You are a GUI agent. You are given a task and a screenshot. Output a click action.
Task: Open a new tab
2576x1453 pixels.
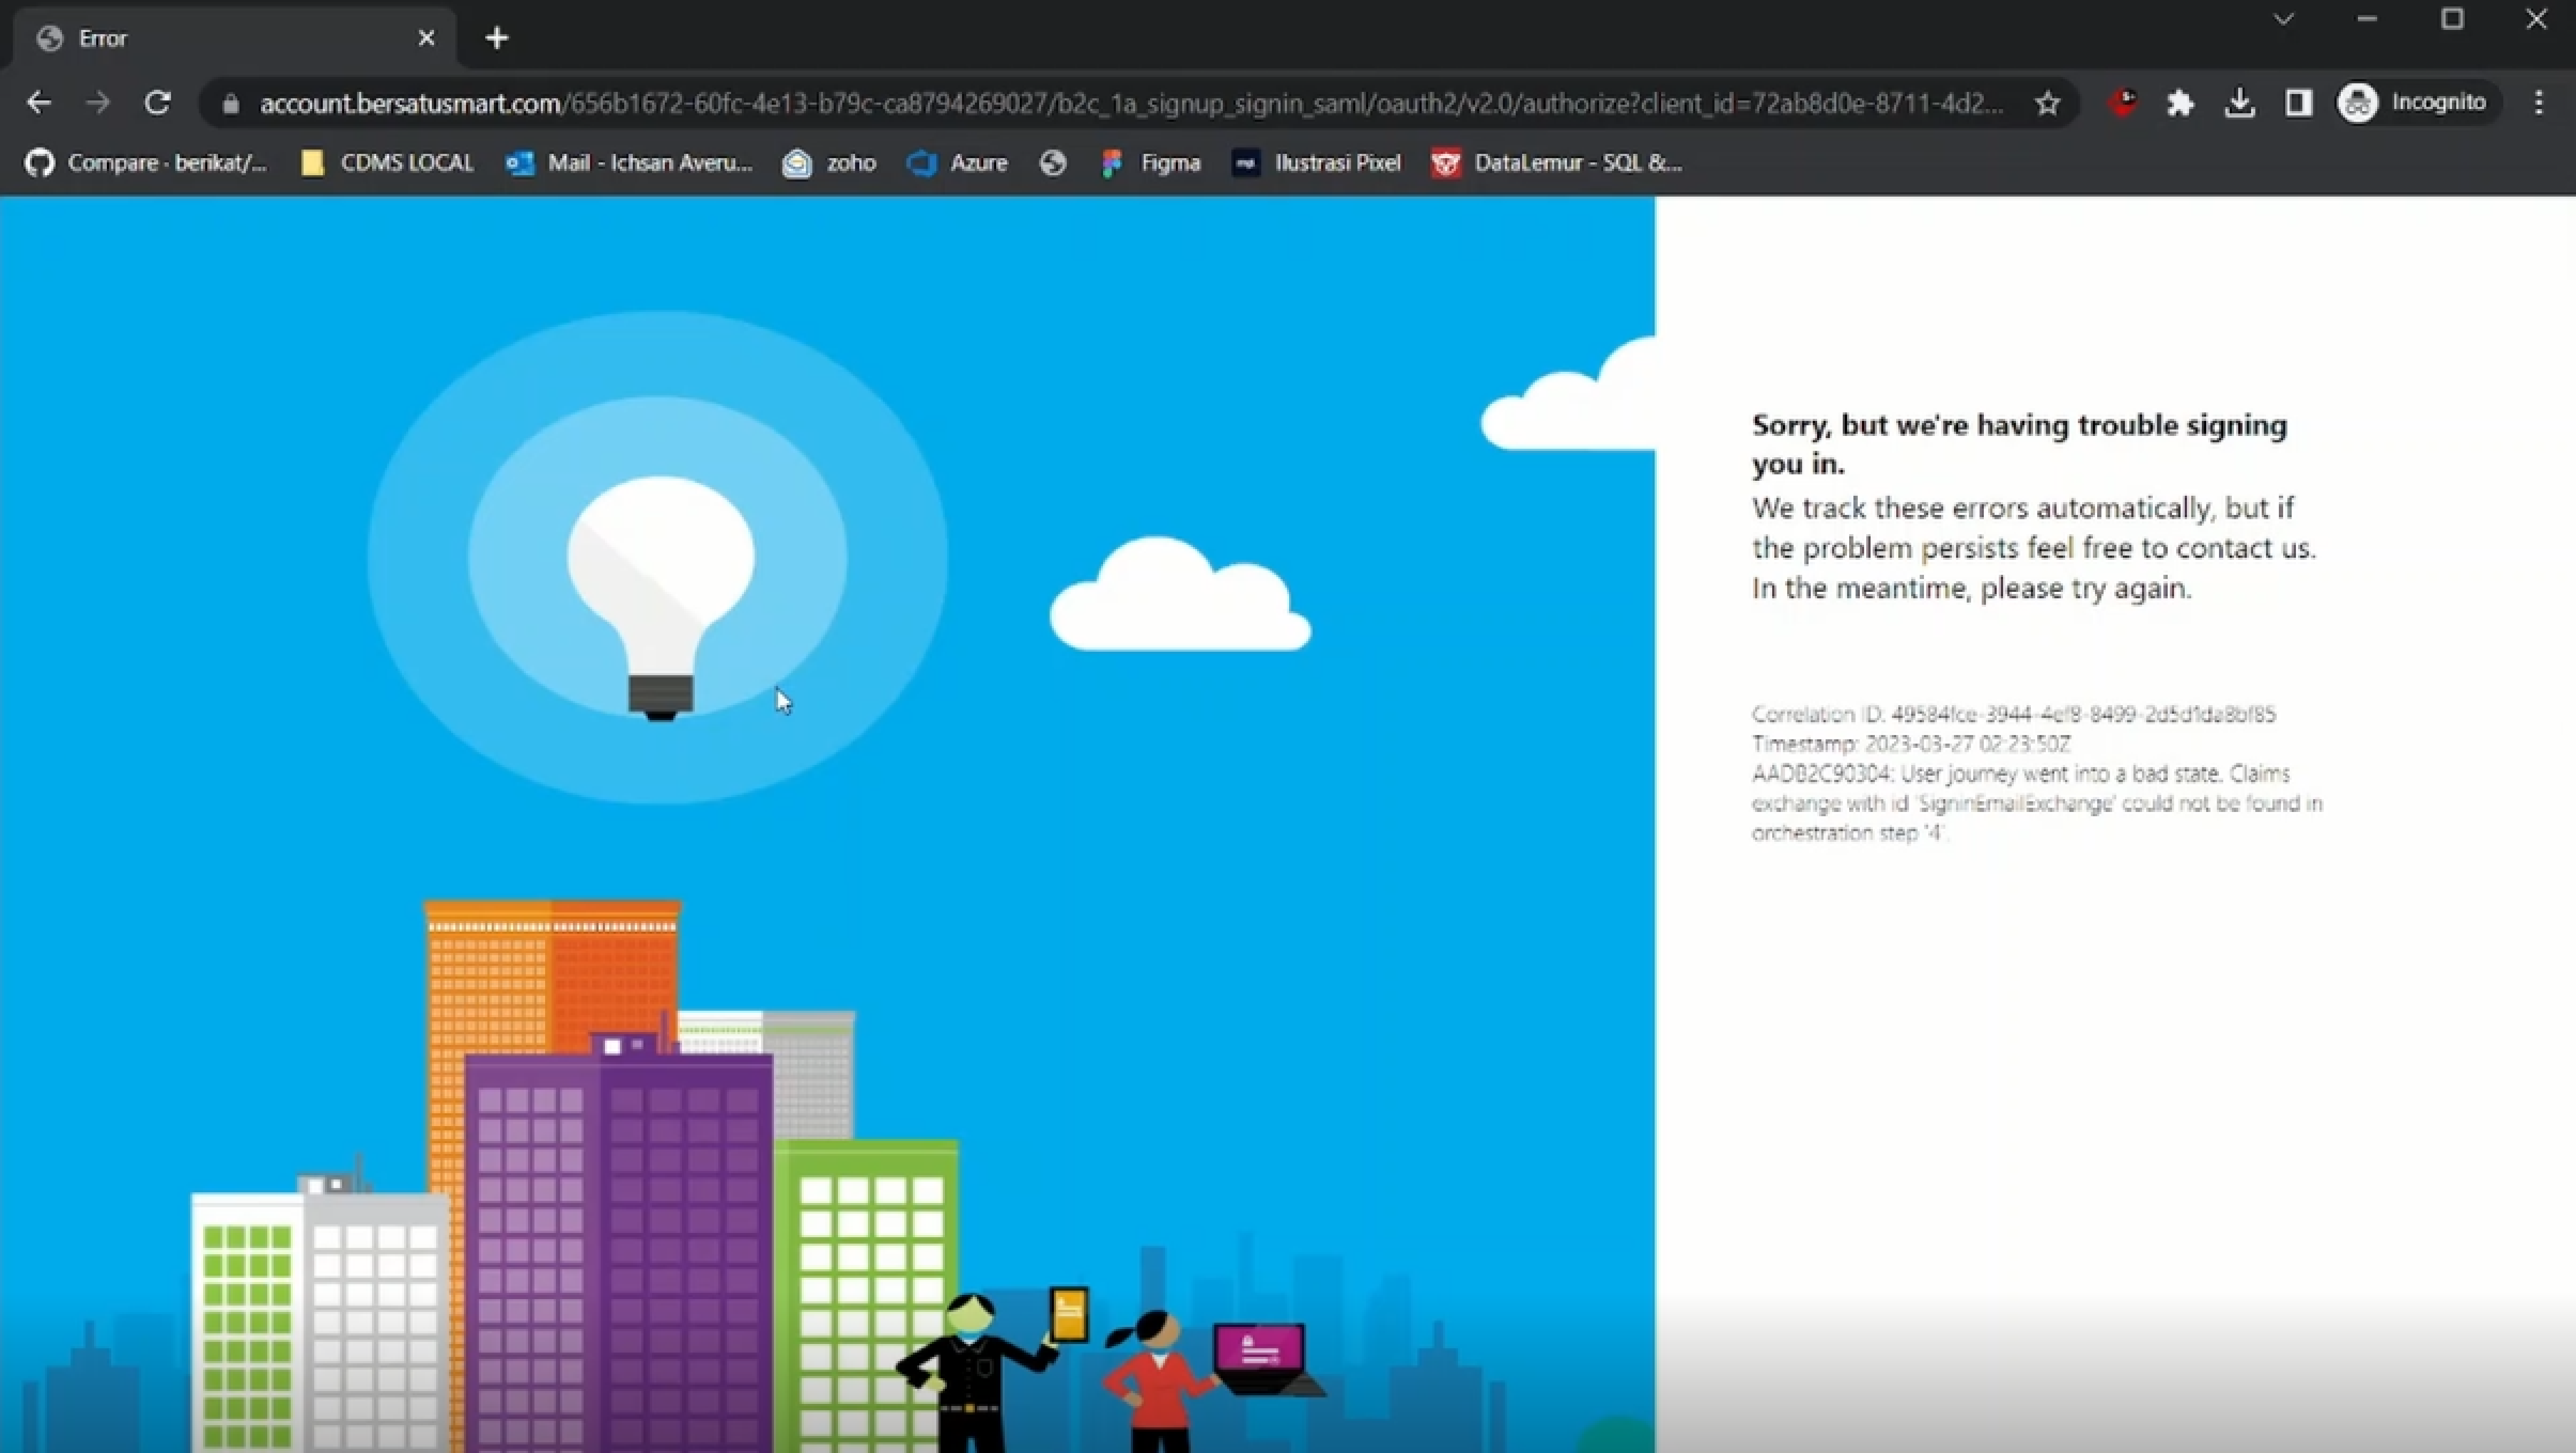[x=497, y=38]
